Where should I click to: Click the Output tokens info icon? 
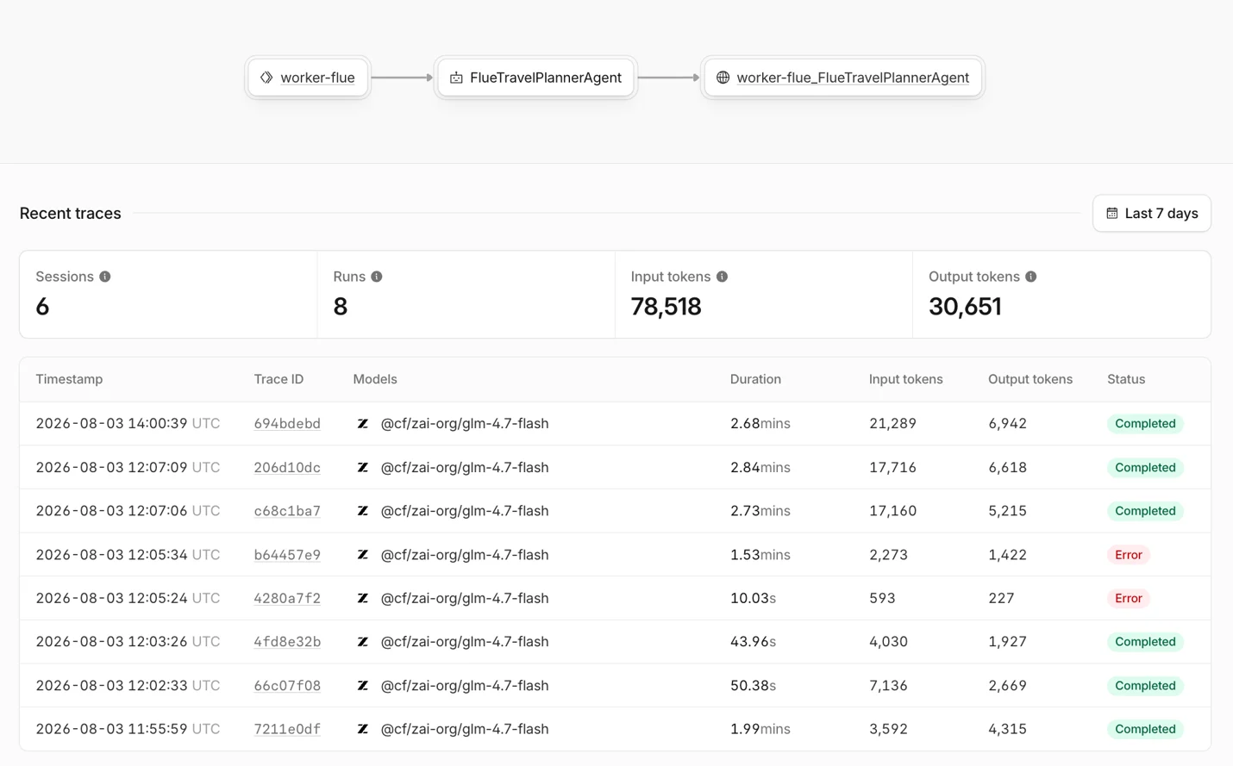[x=1031, y=277]
